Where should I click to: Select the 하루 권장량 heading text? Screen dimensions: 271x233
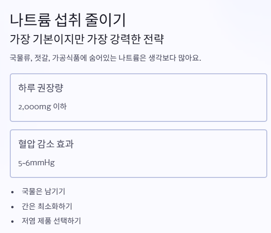click(x=41, y=88)
